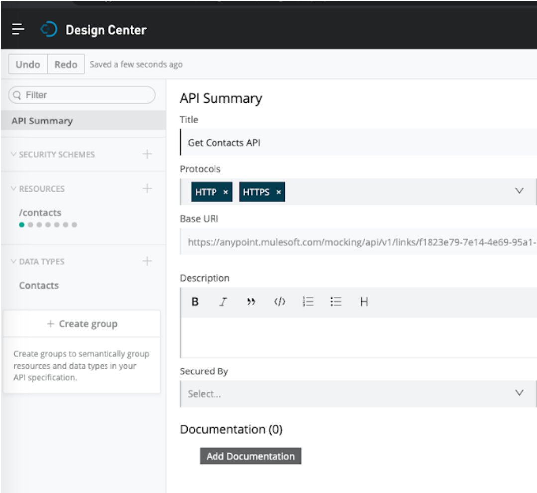This screenshot has height=493, width=537.
Task: Open the Protocols dropdown arrow
Action: (519, 191)
